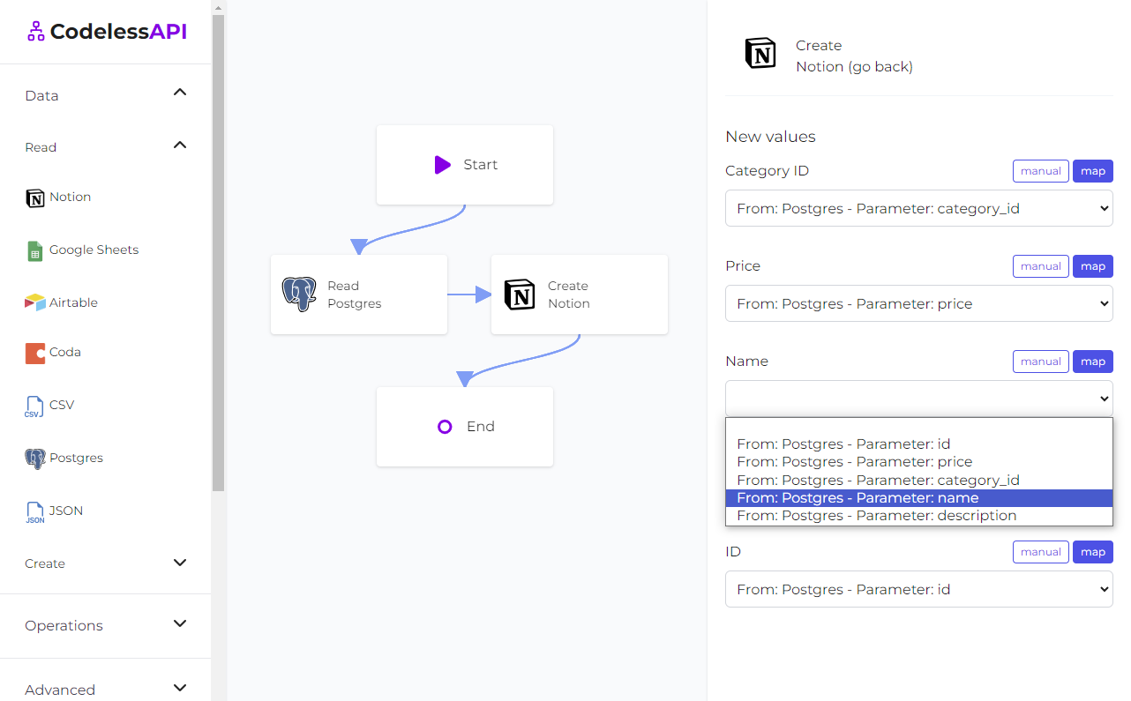This screenshot has height=701, width=1131.
Task: Choose 'Parameter: name' option in list
Action: (x=918, y=498)
